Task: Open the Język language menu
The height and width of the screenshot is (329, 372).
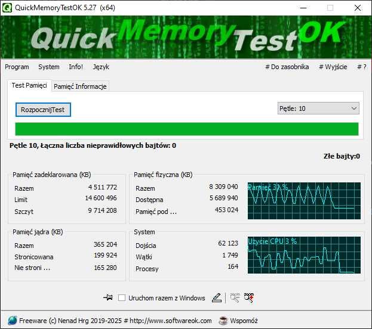Action: [x=101, y=67]
